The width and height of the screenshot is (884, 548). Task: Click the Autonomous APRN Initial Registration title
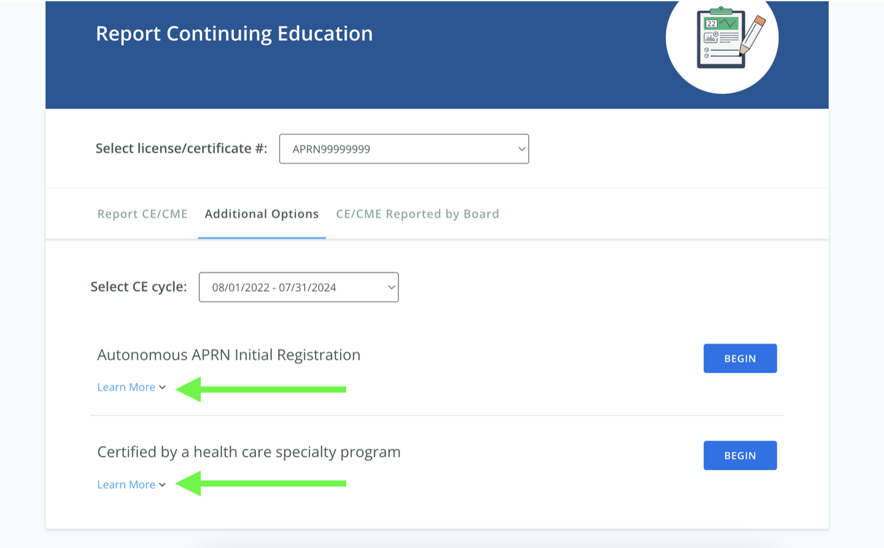(x=229, y=355)
